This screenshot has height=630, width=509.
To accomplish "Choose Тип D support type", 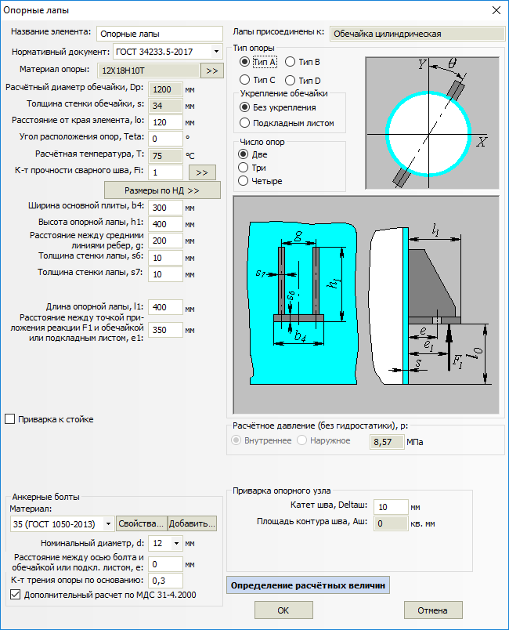I will pos(291,81).
